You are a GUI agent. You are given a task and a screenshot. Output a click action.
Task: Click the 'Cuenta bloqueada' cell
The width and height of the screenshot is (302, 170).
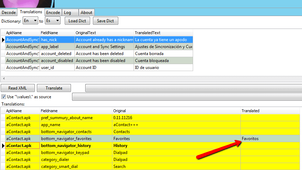pos(163,61)
